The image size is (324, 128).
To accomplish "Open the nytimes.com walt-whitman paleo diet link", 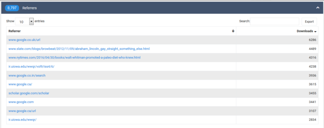I will click(x=74, y=58).
